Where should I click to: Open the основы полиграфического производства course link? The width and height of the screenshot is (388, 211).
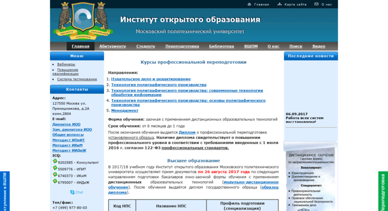[x=188, y=103]
